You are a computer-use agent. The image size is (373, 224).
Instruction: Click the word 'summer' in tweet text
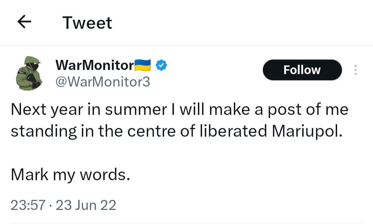(136, 110)
